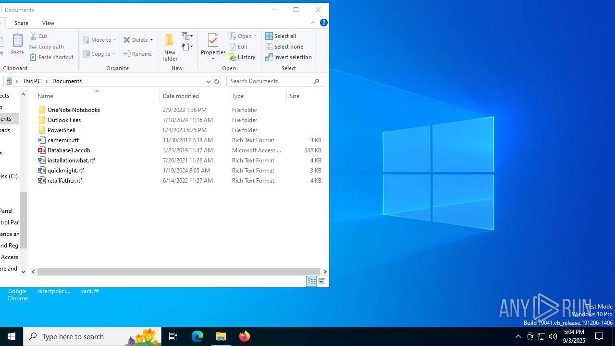Sort by the Size column header
The height and width of the screenshot is (346, 615).
click(306, 96)
